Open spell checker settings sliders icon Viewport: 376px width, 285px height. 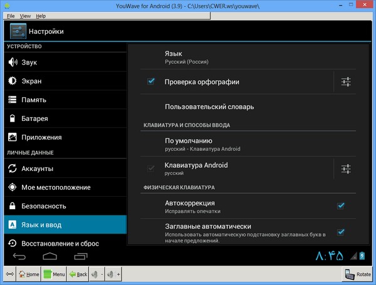(346, 81)
